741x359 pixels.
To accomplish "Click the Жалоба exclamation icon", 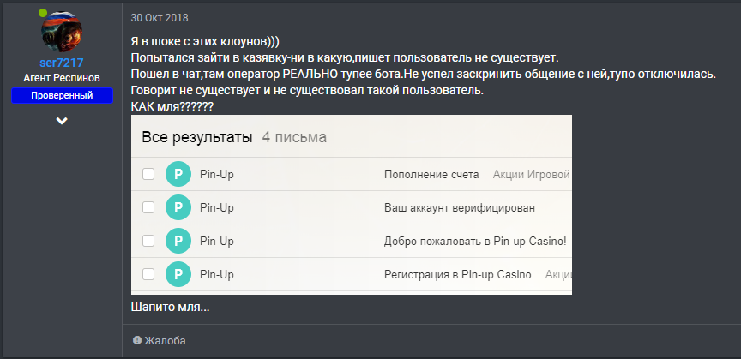I will click(137, 341).
